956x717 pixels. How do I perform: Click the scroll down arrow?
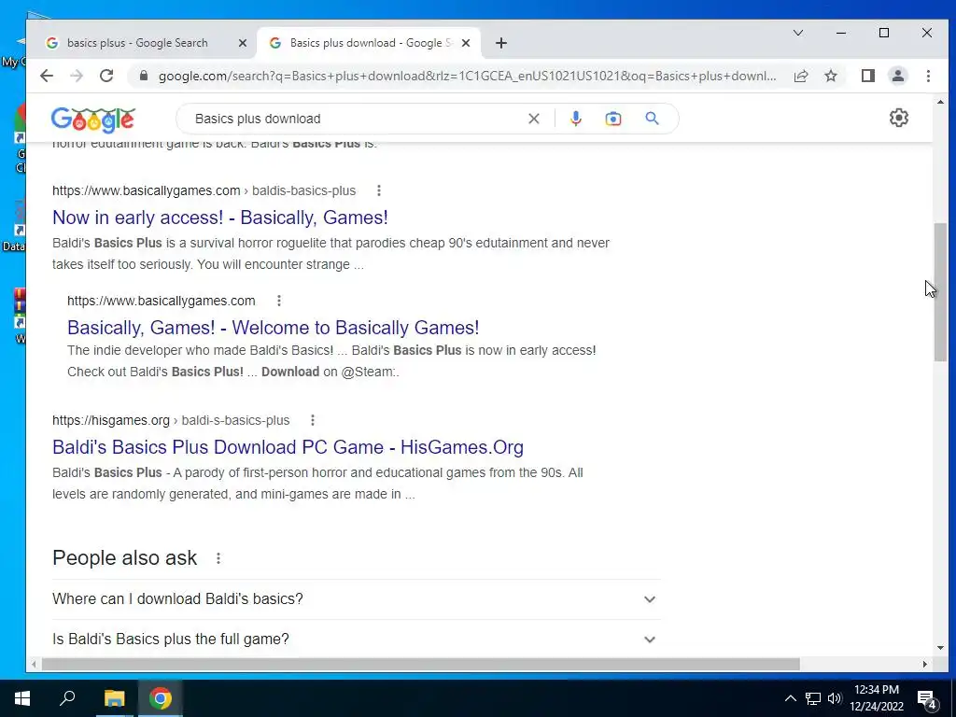coord(940,648)
